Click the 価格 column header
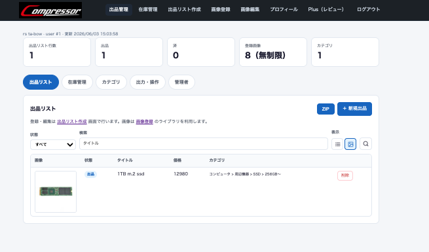 [x=177, y=160]
